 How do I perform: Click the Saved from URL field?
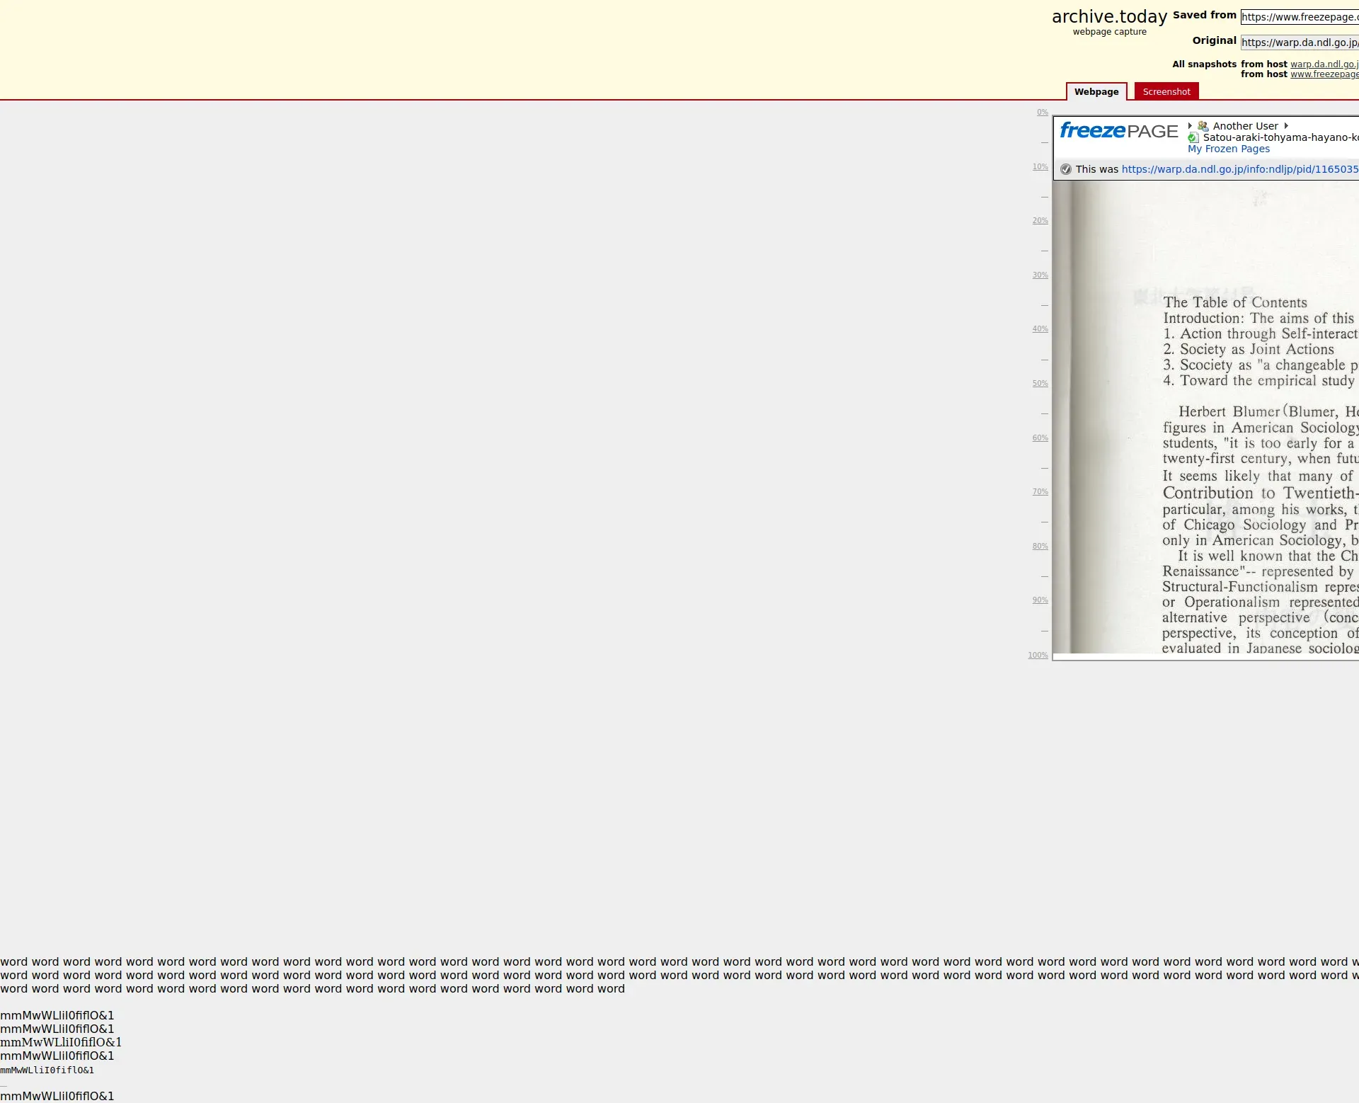[x=1299, y=17]
